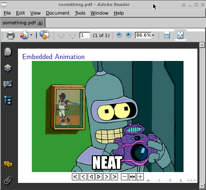
Task: Reset animation speed to default
Action: (x=132, y=177)
